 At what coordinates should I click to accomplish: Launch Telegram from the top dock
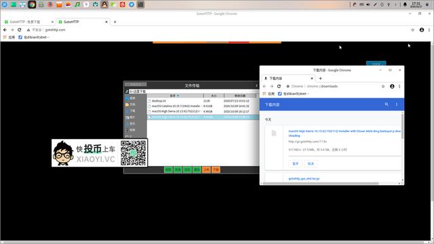(x=132, y=5)
